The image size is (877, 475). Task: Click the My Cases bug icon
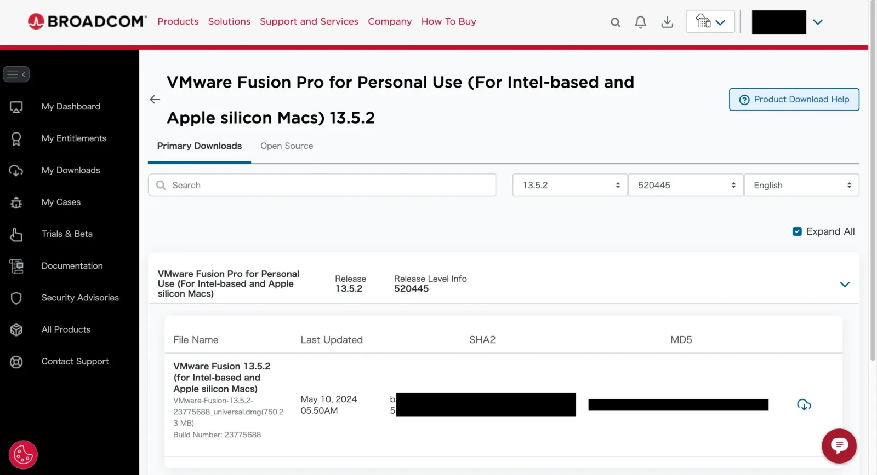[16, 203]
